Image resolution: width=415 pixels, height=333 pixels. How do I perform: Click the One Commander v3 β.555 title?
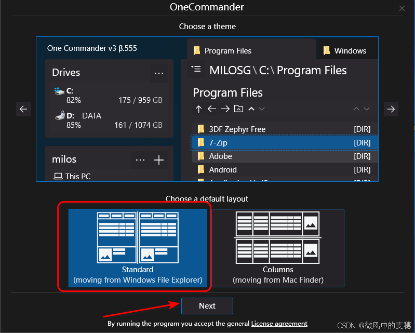pos(92,48)
